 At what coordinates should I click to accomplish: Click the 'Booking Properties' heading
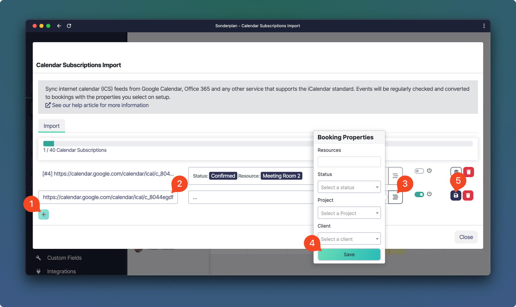click(x=345, y=137)
